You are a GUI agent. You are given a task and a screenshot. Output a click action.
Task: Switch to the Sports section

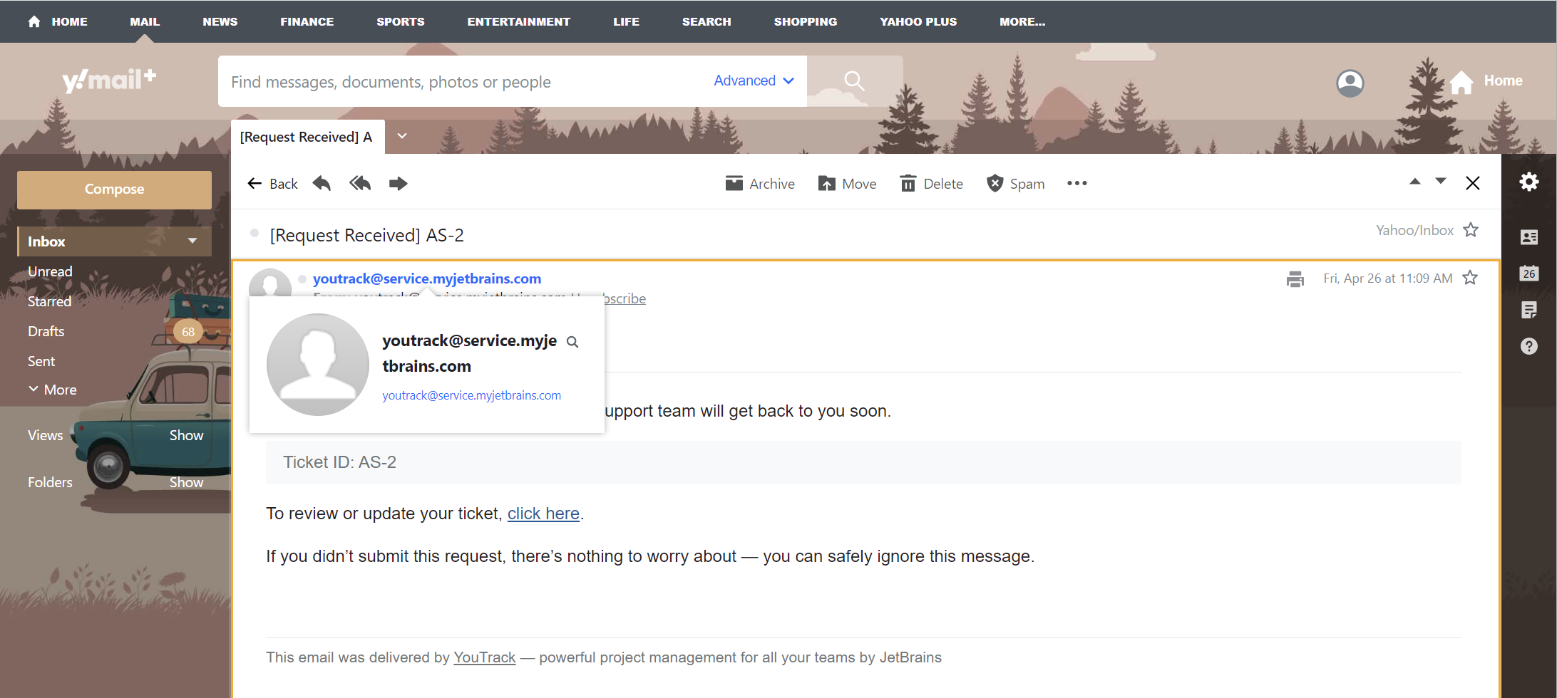tap(400, 21)
